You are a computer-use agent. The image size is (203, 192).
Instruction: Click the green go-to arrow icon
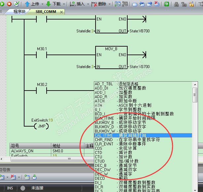[167, 4]
